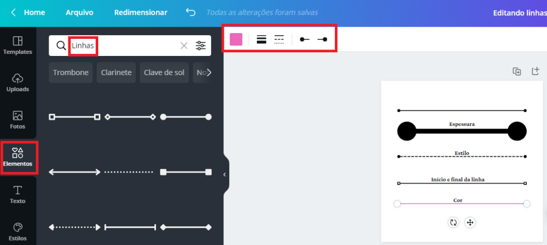Select the Clave de sol suggestion chip

pos(165,73)
